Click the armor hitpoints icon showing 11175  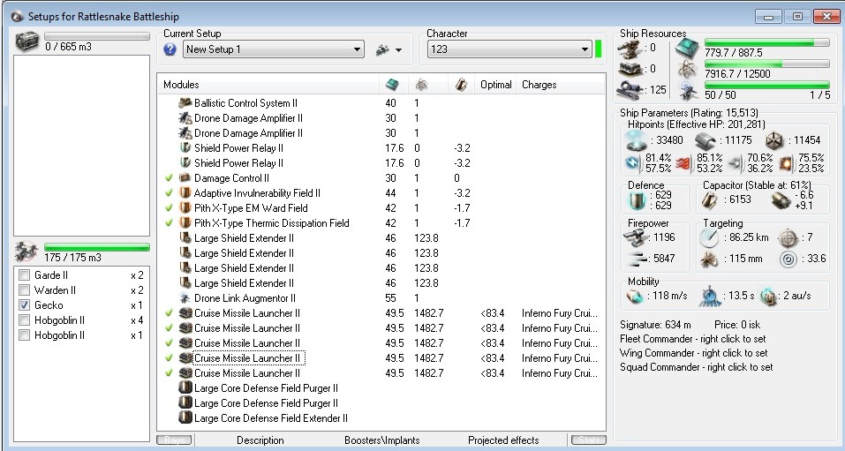(705, 140)
